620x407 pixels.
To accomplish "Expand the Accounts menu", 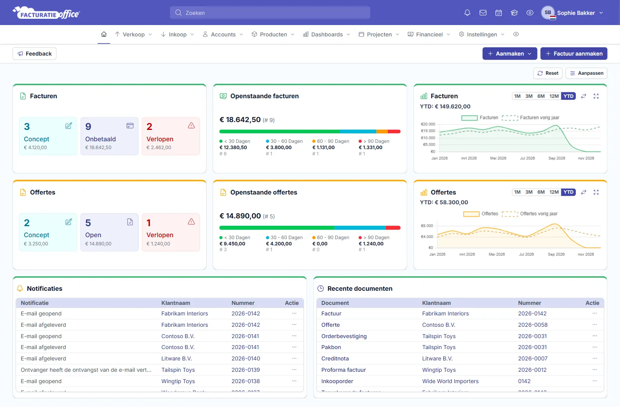I will coord(223,34).
